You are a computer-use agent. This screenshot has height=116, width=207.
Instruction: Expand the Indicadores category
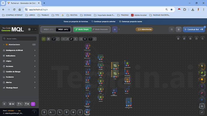coord(19,56)
